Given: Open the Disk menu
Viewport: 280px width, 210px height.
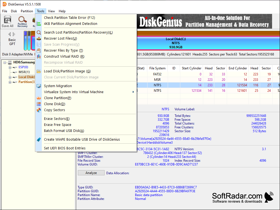Looking at the screenshot, I should [14, 11].
